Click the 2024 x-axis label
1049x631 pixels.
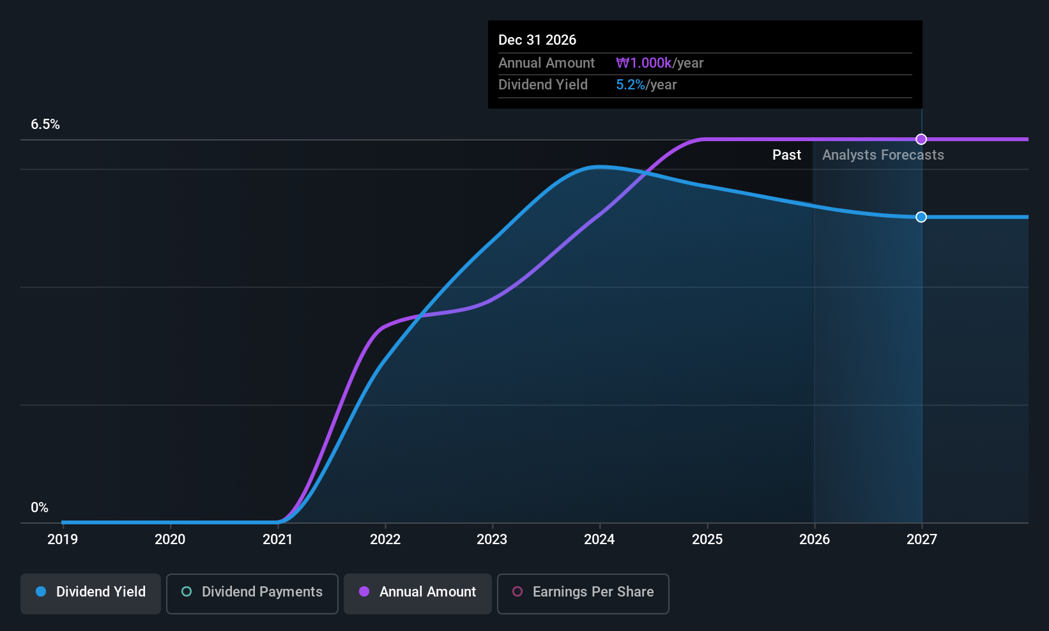[599, 540]
